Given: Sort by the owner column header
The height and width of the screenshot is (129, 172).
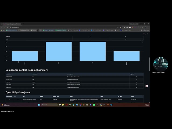Looking at the screenshot, I should click(108, 96).
